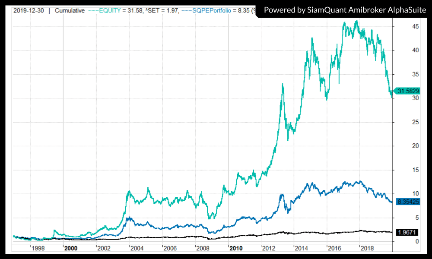Click the 2010 year marker on the time axis
Viewport: 432px width, 259px height.
(x=235, y=248)
